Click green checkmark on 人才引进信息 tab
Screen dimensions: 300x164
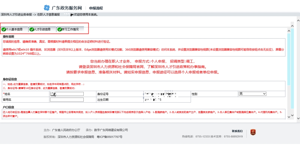coord(31,29)
